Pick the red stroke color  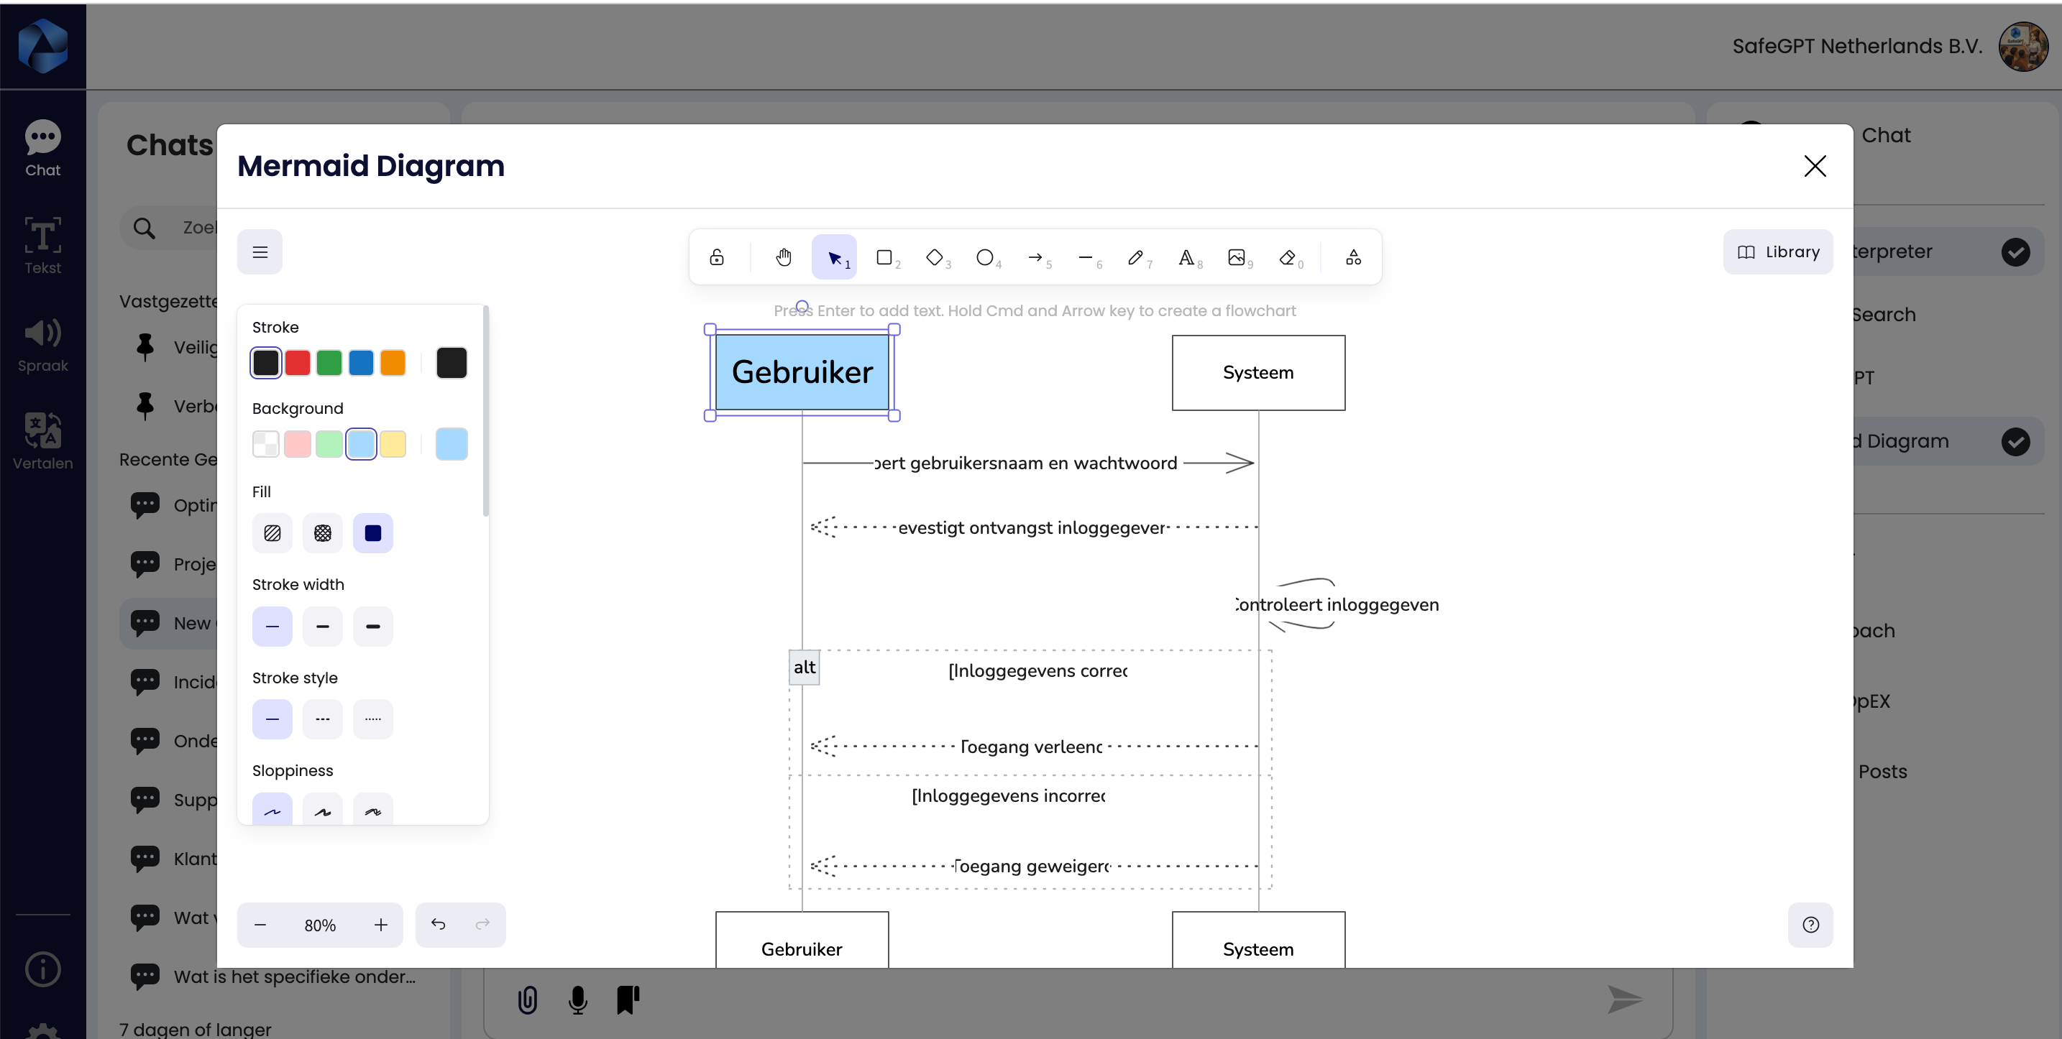(x=298, y=362)
